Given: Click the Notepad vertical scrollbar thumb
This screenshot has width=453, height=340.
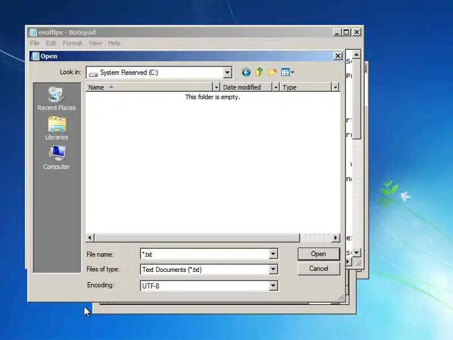Looking at the screenshot, I should pyautogui.click(x=357, y=99).
